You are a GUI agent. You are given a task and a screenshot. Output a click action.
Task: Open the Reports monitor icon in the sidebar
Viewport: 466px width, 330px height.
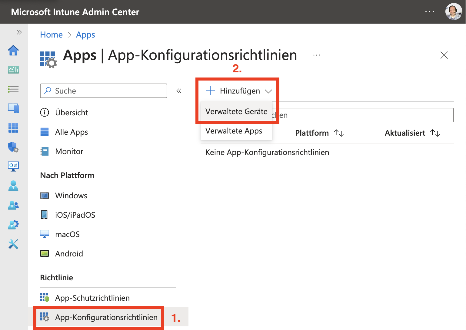point(13,167)
